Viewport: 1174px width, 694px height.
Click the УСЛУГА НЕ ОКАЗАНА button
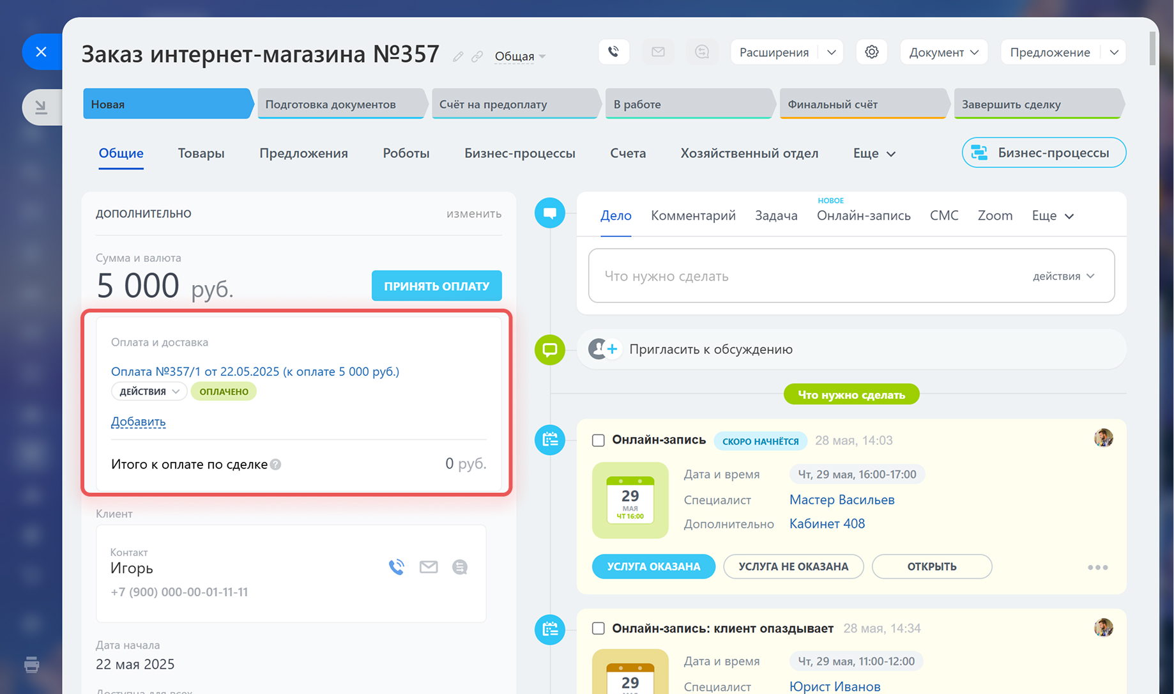pyautogui.click(x=793, y=567)
